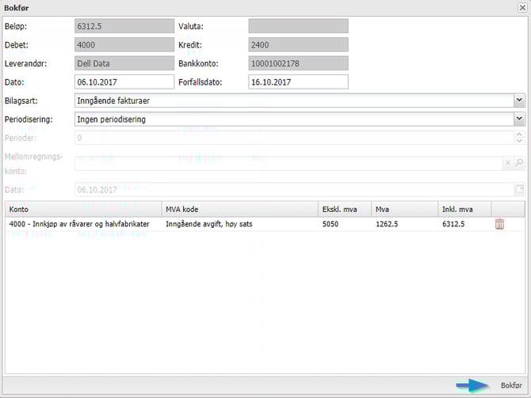Sort by the Konto column header

pyautogui.click(x=83, y=209)
